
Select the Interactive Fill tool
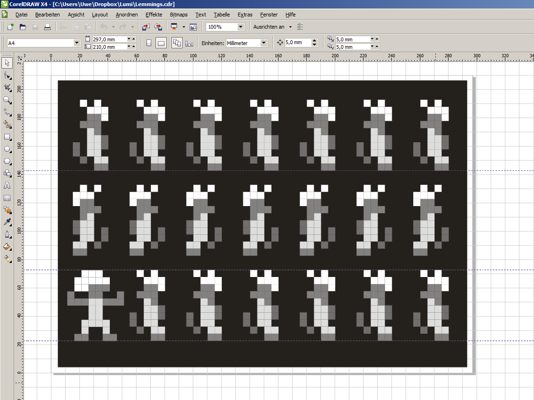click(7, 259)
